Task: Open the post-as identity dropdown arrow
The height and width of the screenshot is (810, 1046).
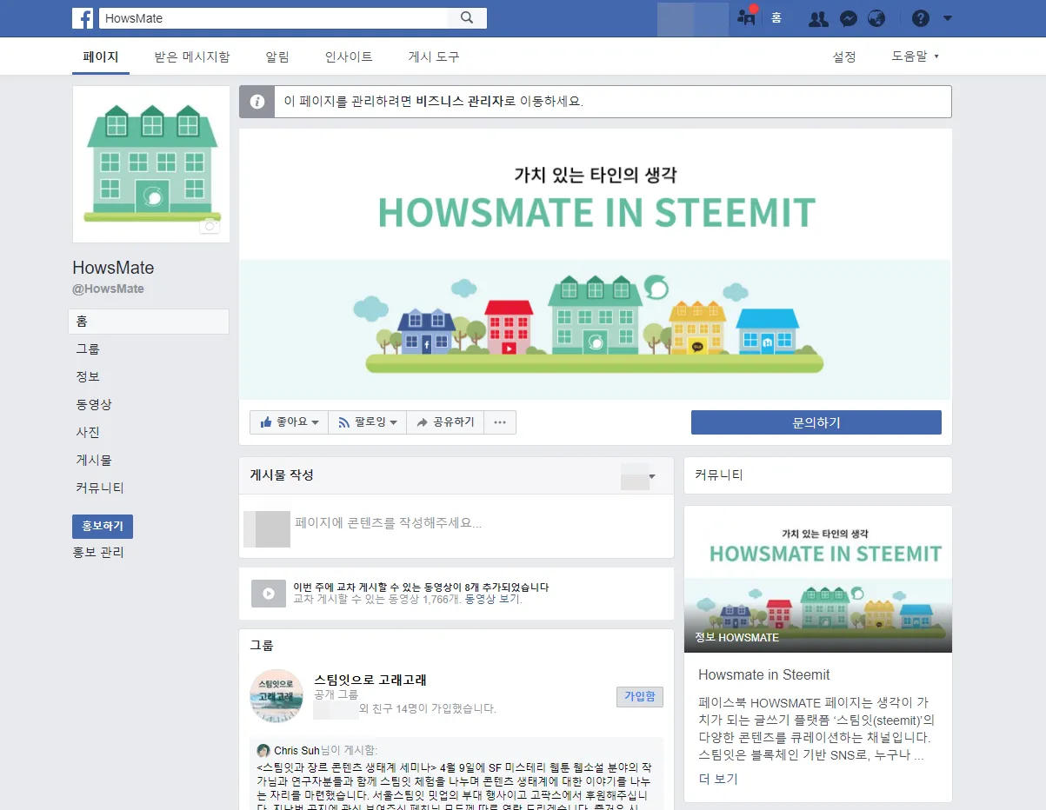Action: click(x=652, y=476)
